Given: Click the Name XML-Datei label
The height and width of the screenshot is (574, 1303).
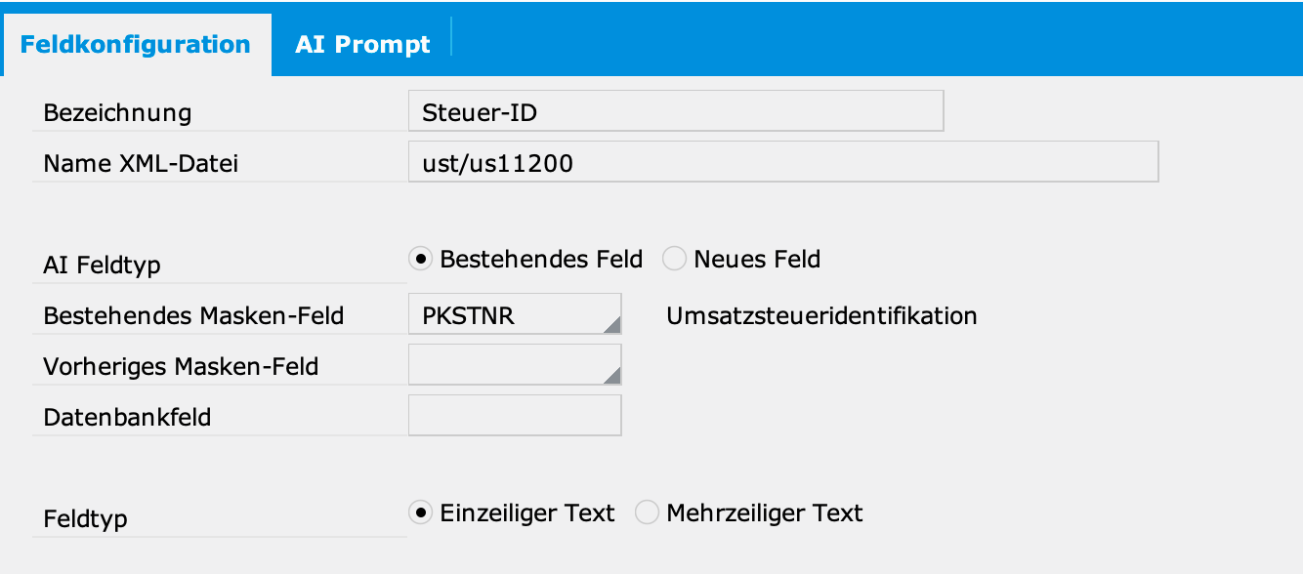Looking at the screenshot, I should coord(141,164).
